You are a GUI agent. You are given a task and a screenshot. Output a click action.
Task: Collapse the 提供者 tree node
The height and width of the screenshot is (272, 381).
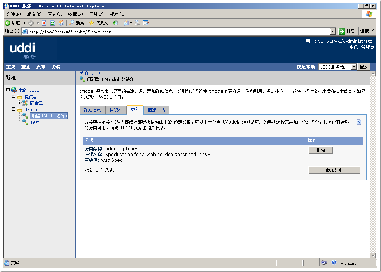(14, 96)
